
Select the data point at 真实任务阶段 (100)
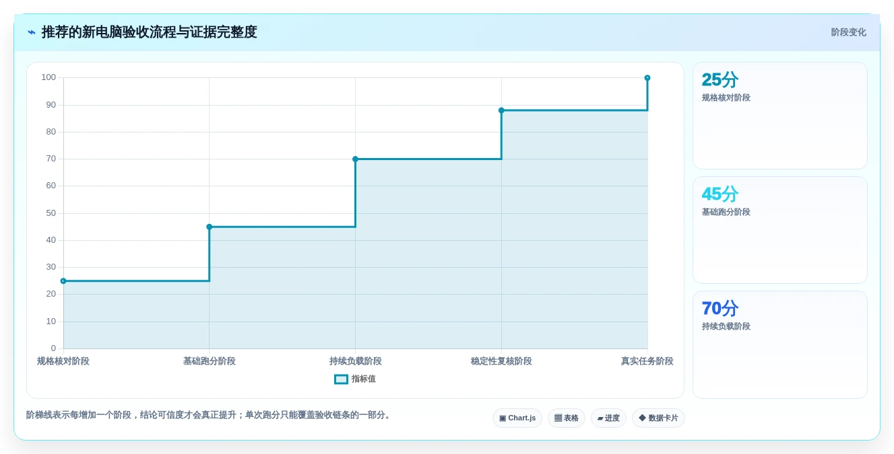pyautogui.click(x=647, y=78)
